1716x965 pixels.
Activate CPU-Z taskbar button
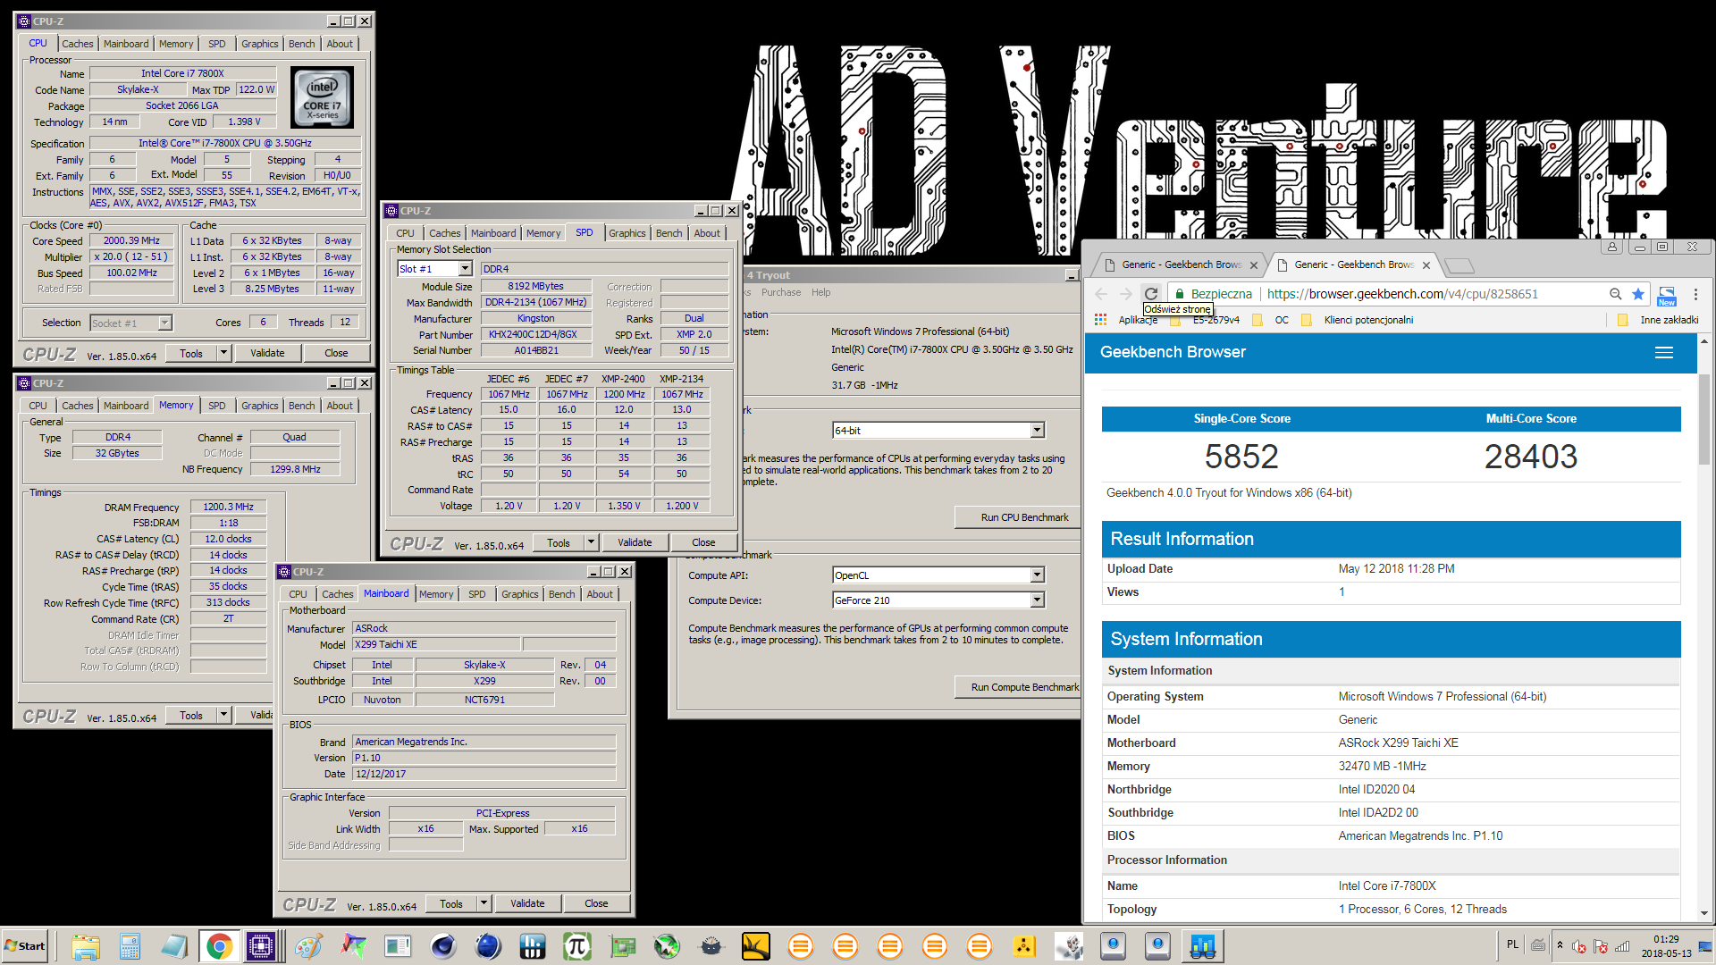tap(262, 945)
